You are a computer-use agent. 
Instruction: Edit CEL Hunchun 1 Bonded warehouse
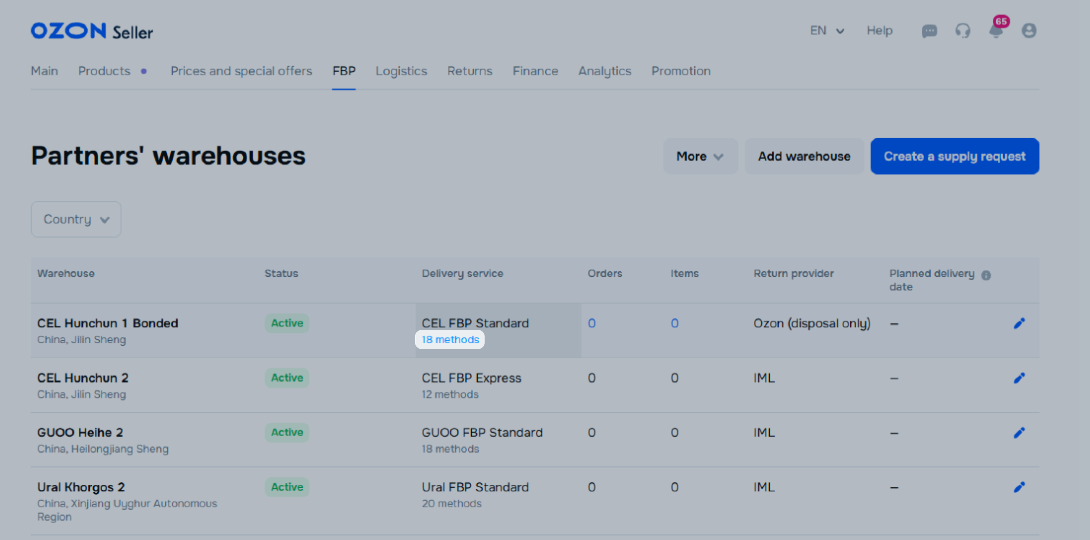pyautogui.click(x=1019, y=323)
